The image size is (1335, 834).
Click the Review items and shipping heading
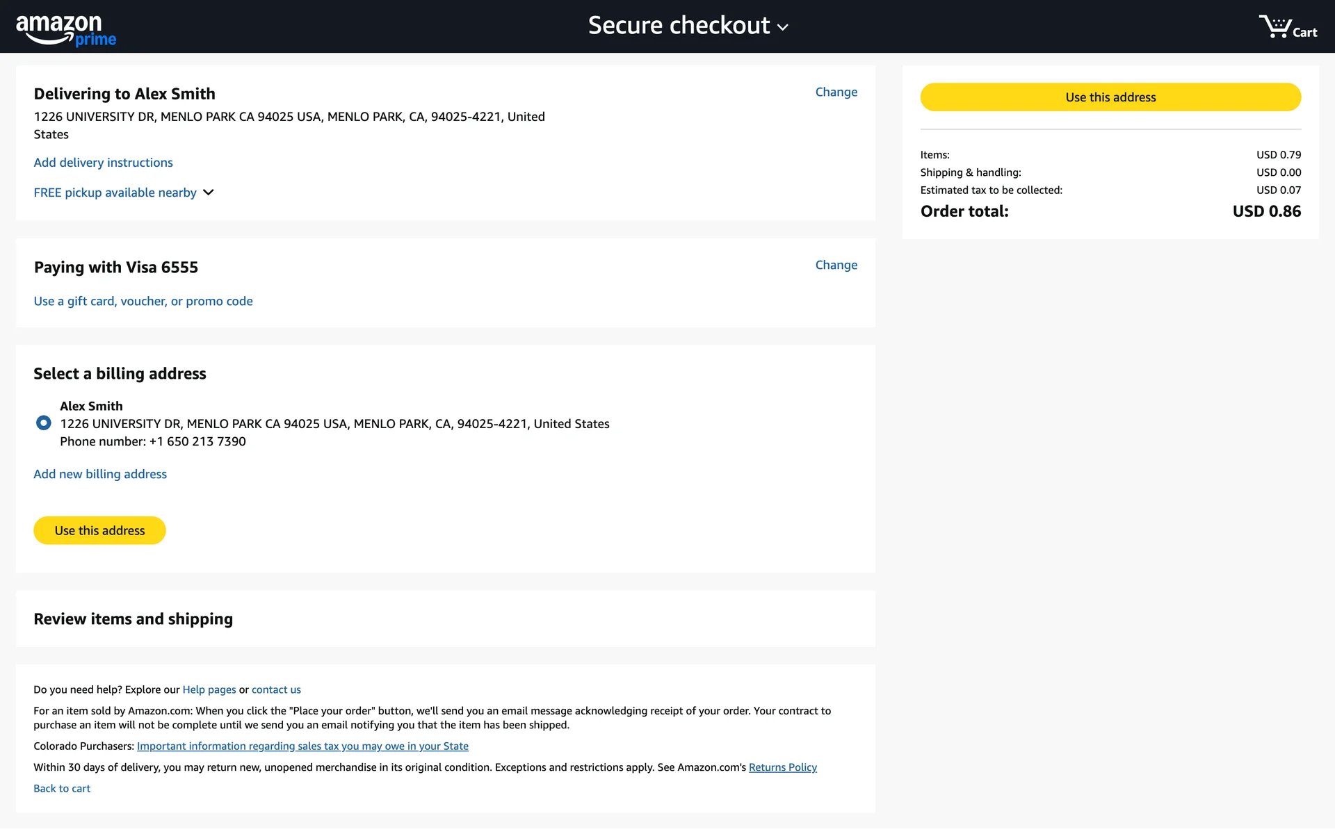[x=133, y=619]
